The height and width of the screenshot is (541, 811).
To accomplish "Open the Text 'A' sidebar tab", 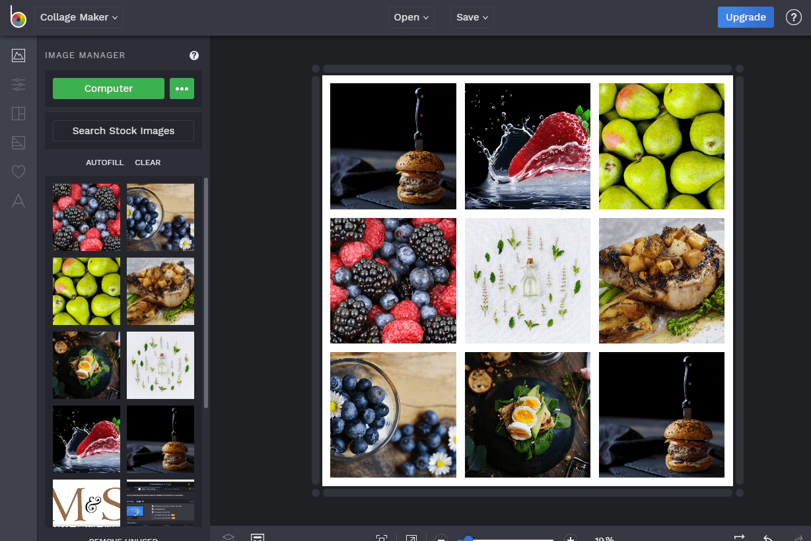I will (x=18, y=201).
